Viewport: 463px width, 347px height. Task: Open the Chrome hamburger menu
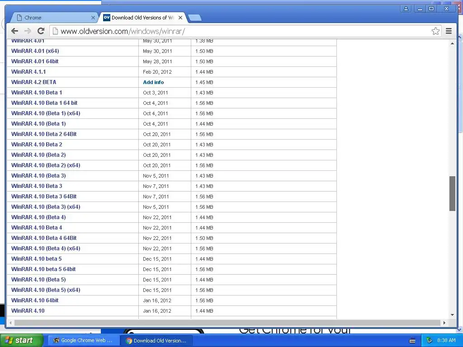(449, 31)
